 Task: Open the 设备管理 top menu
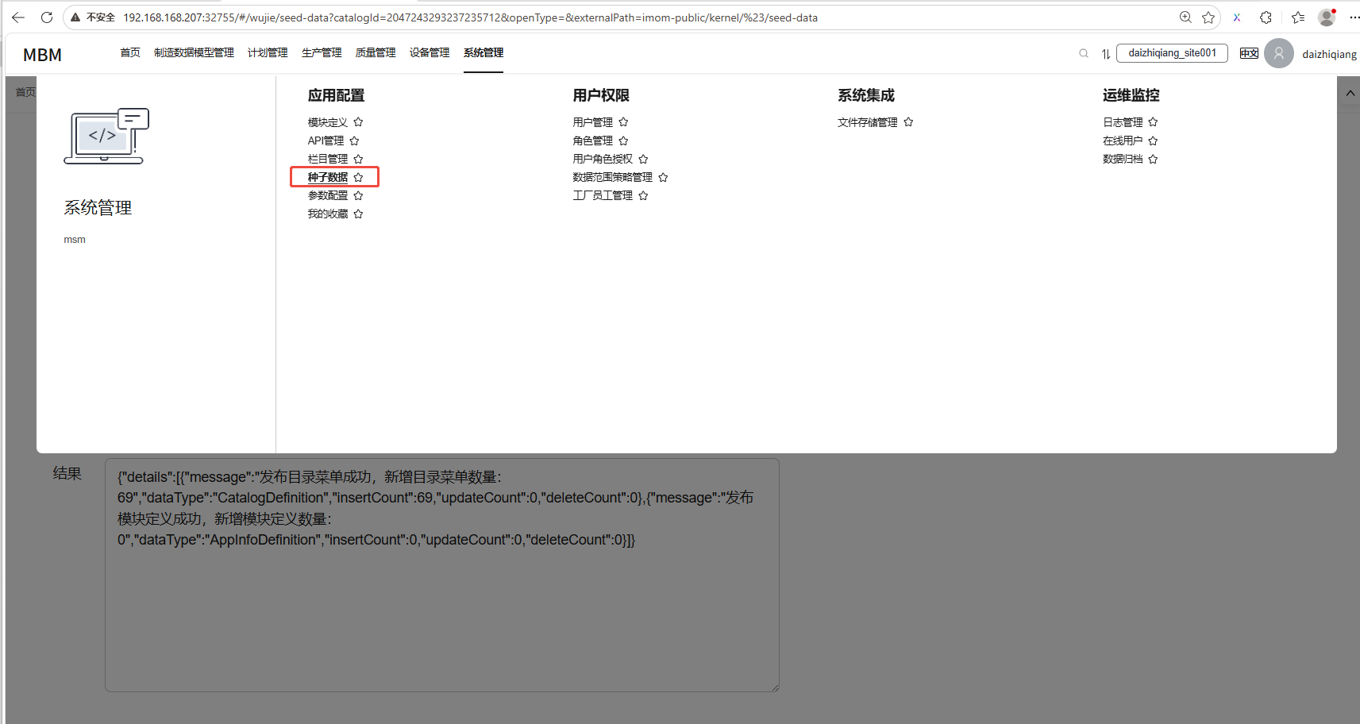point(430,52)
